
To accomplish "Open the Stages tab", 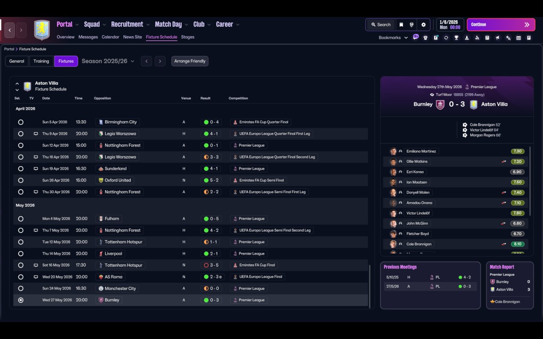I will click(188, 37).
